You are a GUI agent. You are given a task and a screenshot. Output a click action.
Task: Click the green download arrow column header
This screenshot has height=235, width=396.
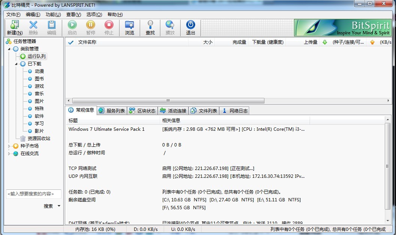click(x=325, y=42)
